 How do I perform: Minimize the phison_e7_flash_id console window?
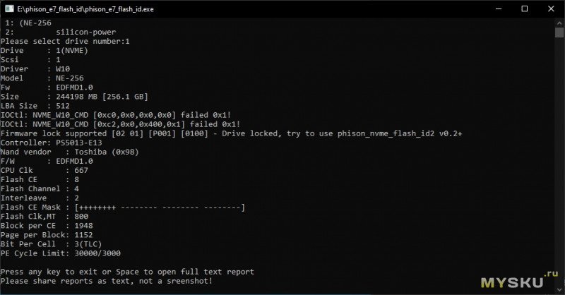491,9
